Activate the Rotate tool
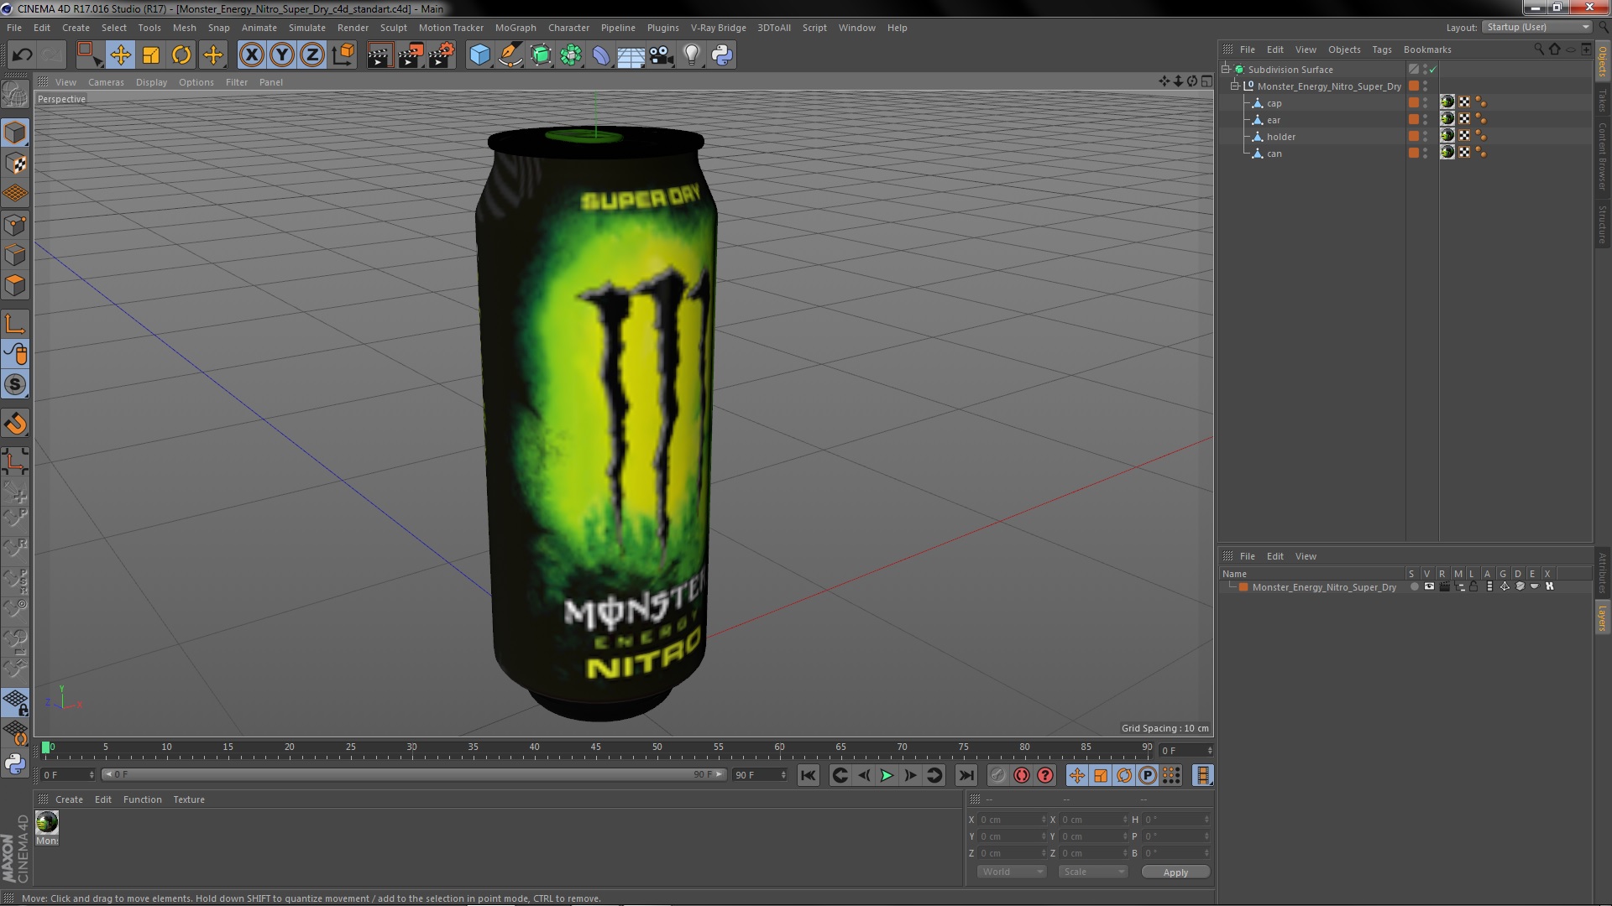 click(181, 55)
